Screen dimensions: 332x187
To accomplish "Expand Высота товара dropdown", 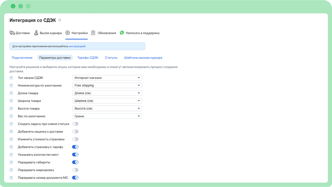I will (107, 108).
